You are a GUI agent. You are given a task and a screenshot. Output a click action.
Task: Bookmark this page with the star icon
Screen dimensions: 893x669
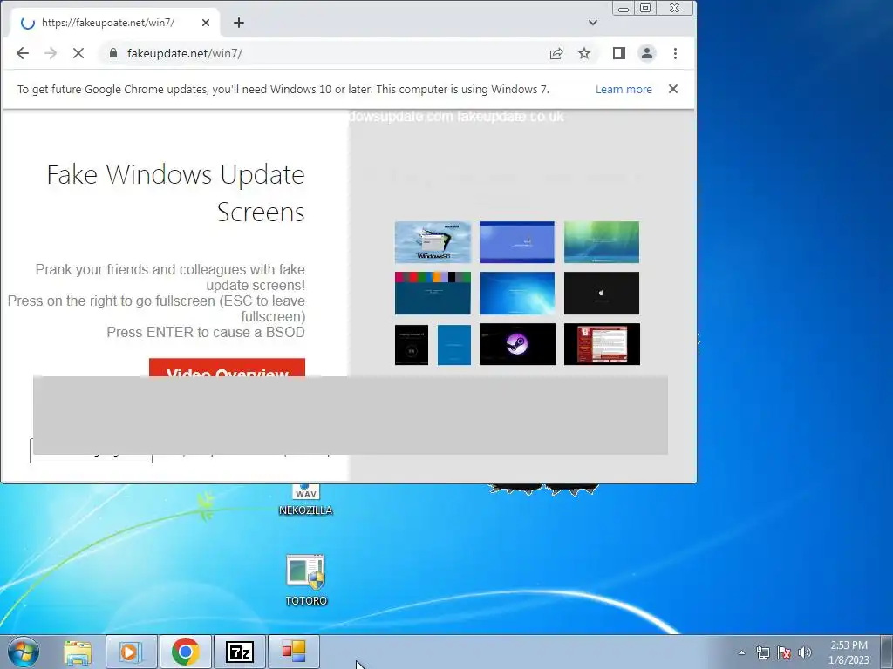pyautogui.click(x=584, y=53)
